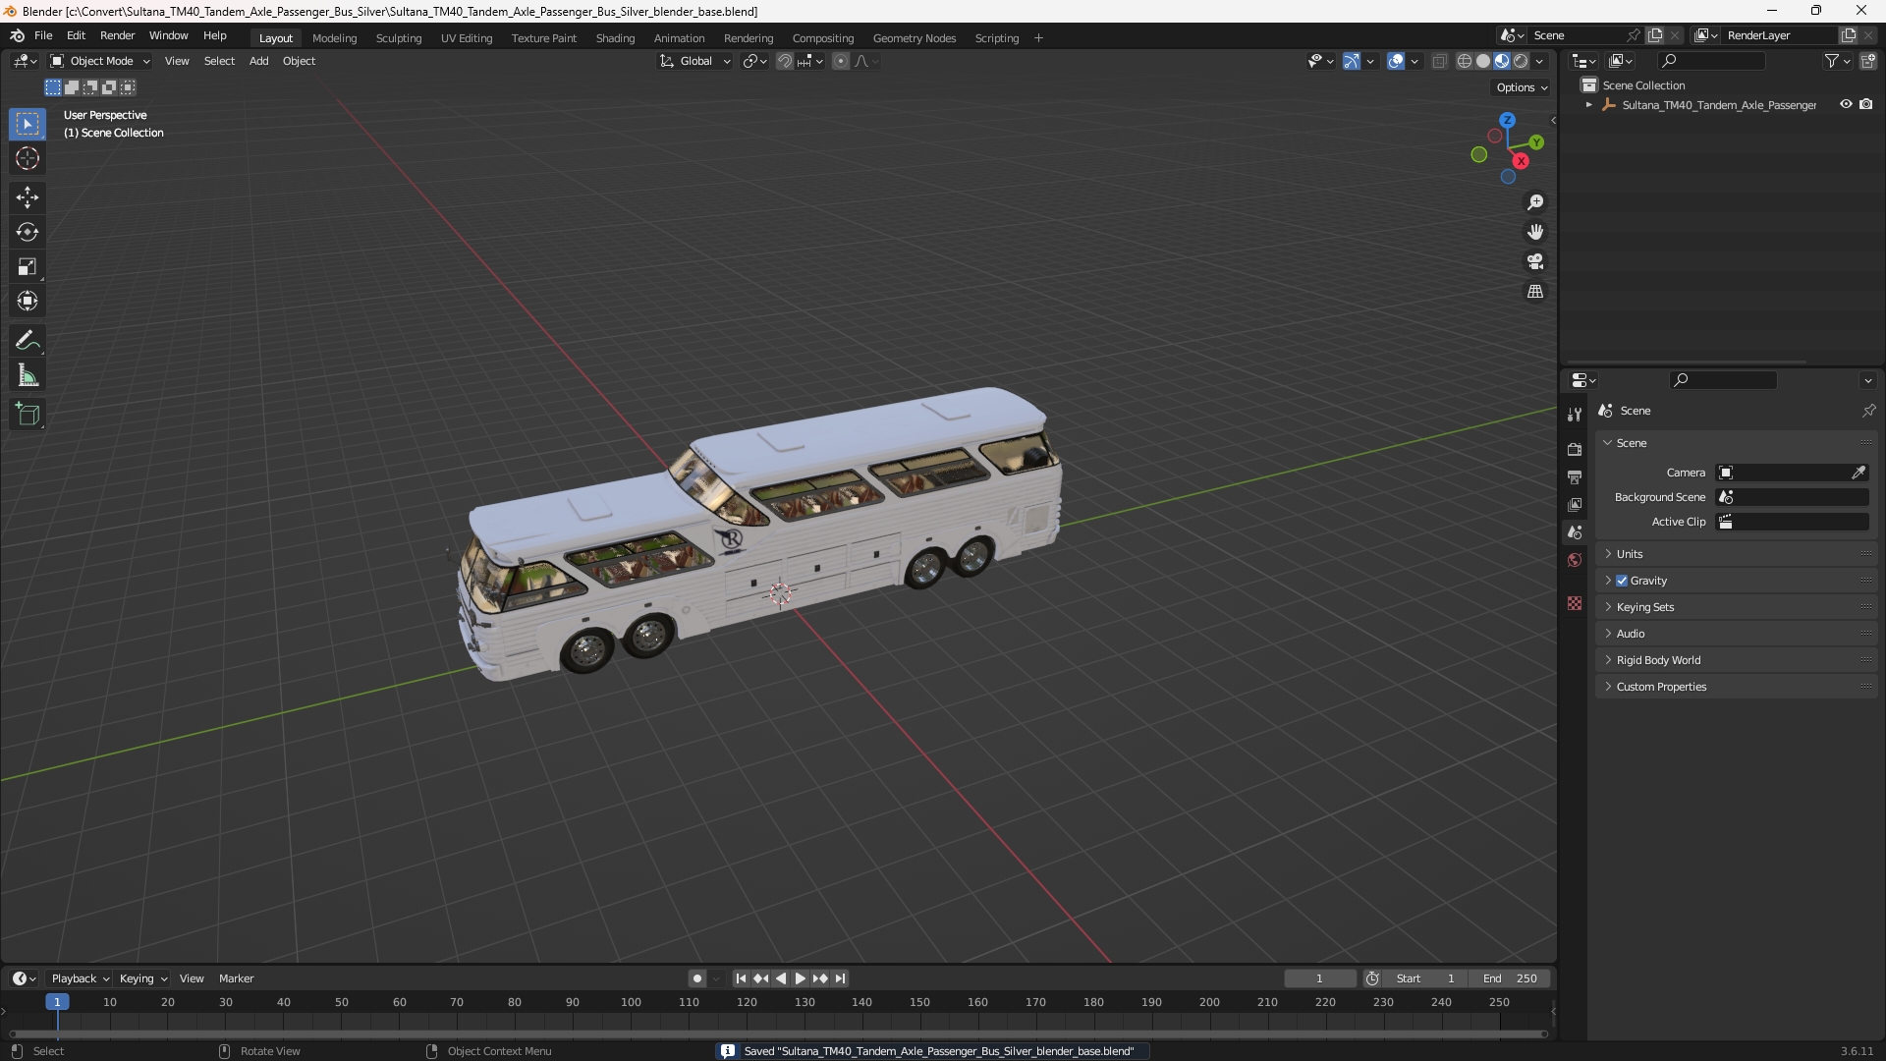Toggle viewport overlays display
This screenshot has width=1886, height=1061.
click(1396, 61)
